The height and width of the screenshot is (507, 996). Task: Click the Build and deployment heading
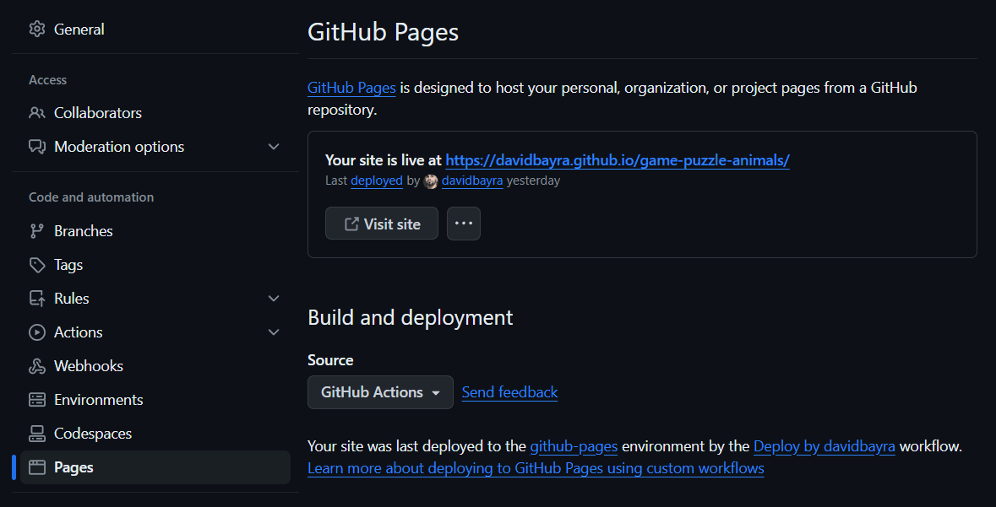coord(411,317)
